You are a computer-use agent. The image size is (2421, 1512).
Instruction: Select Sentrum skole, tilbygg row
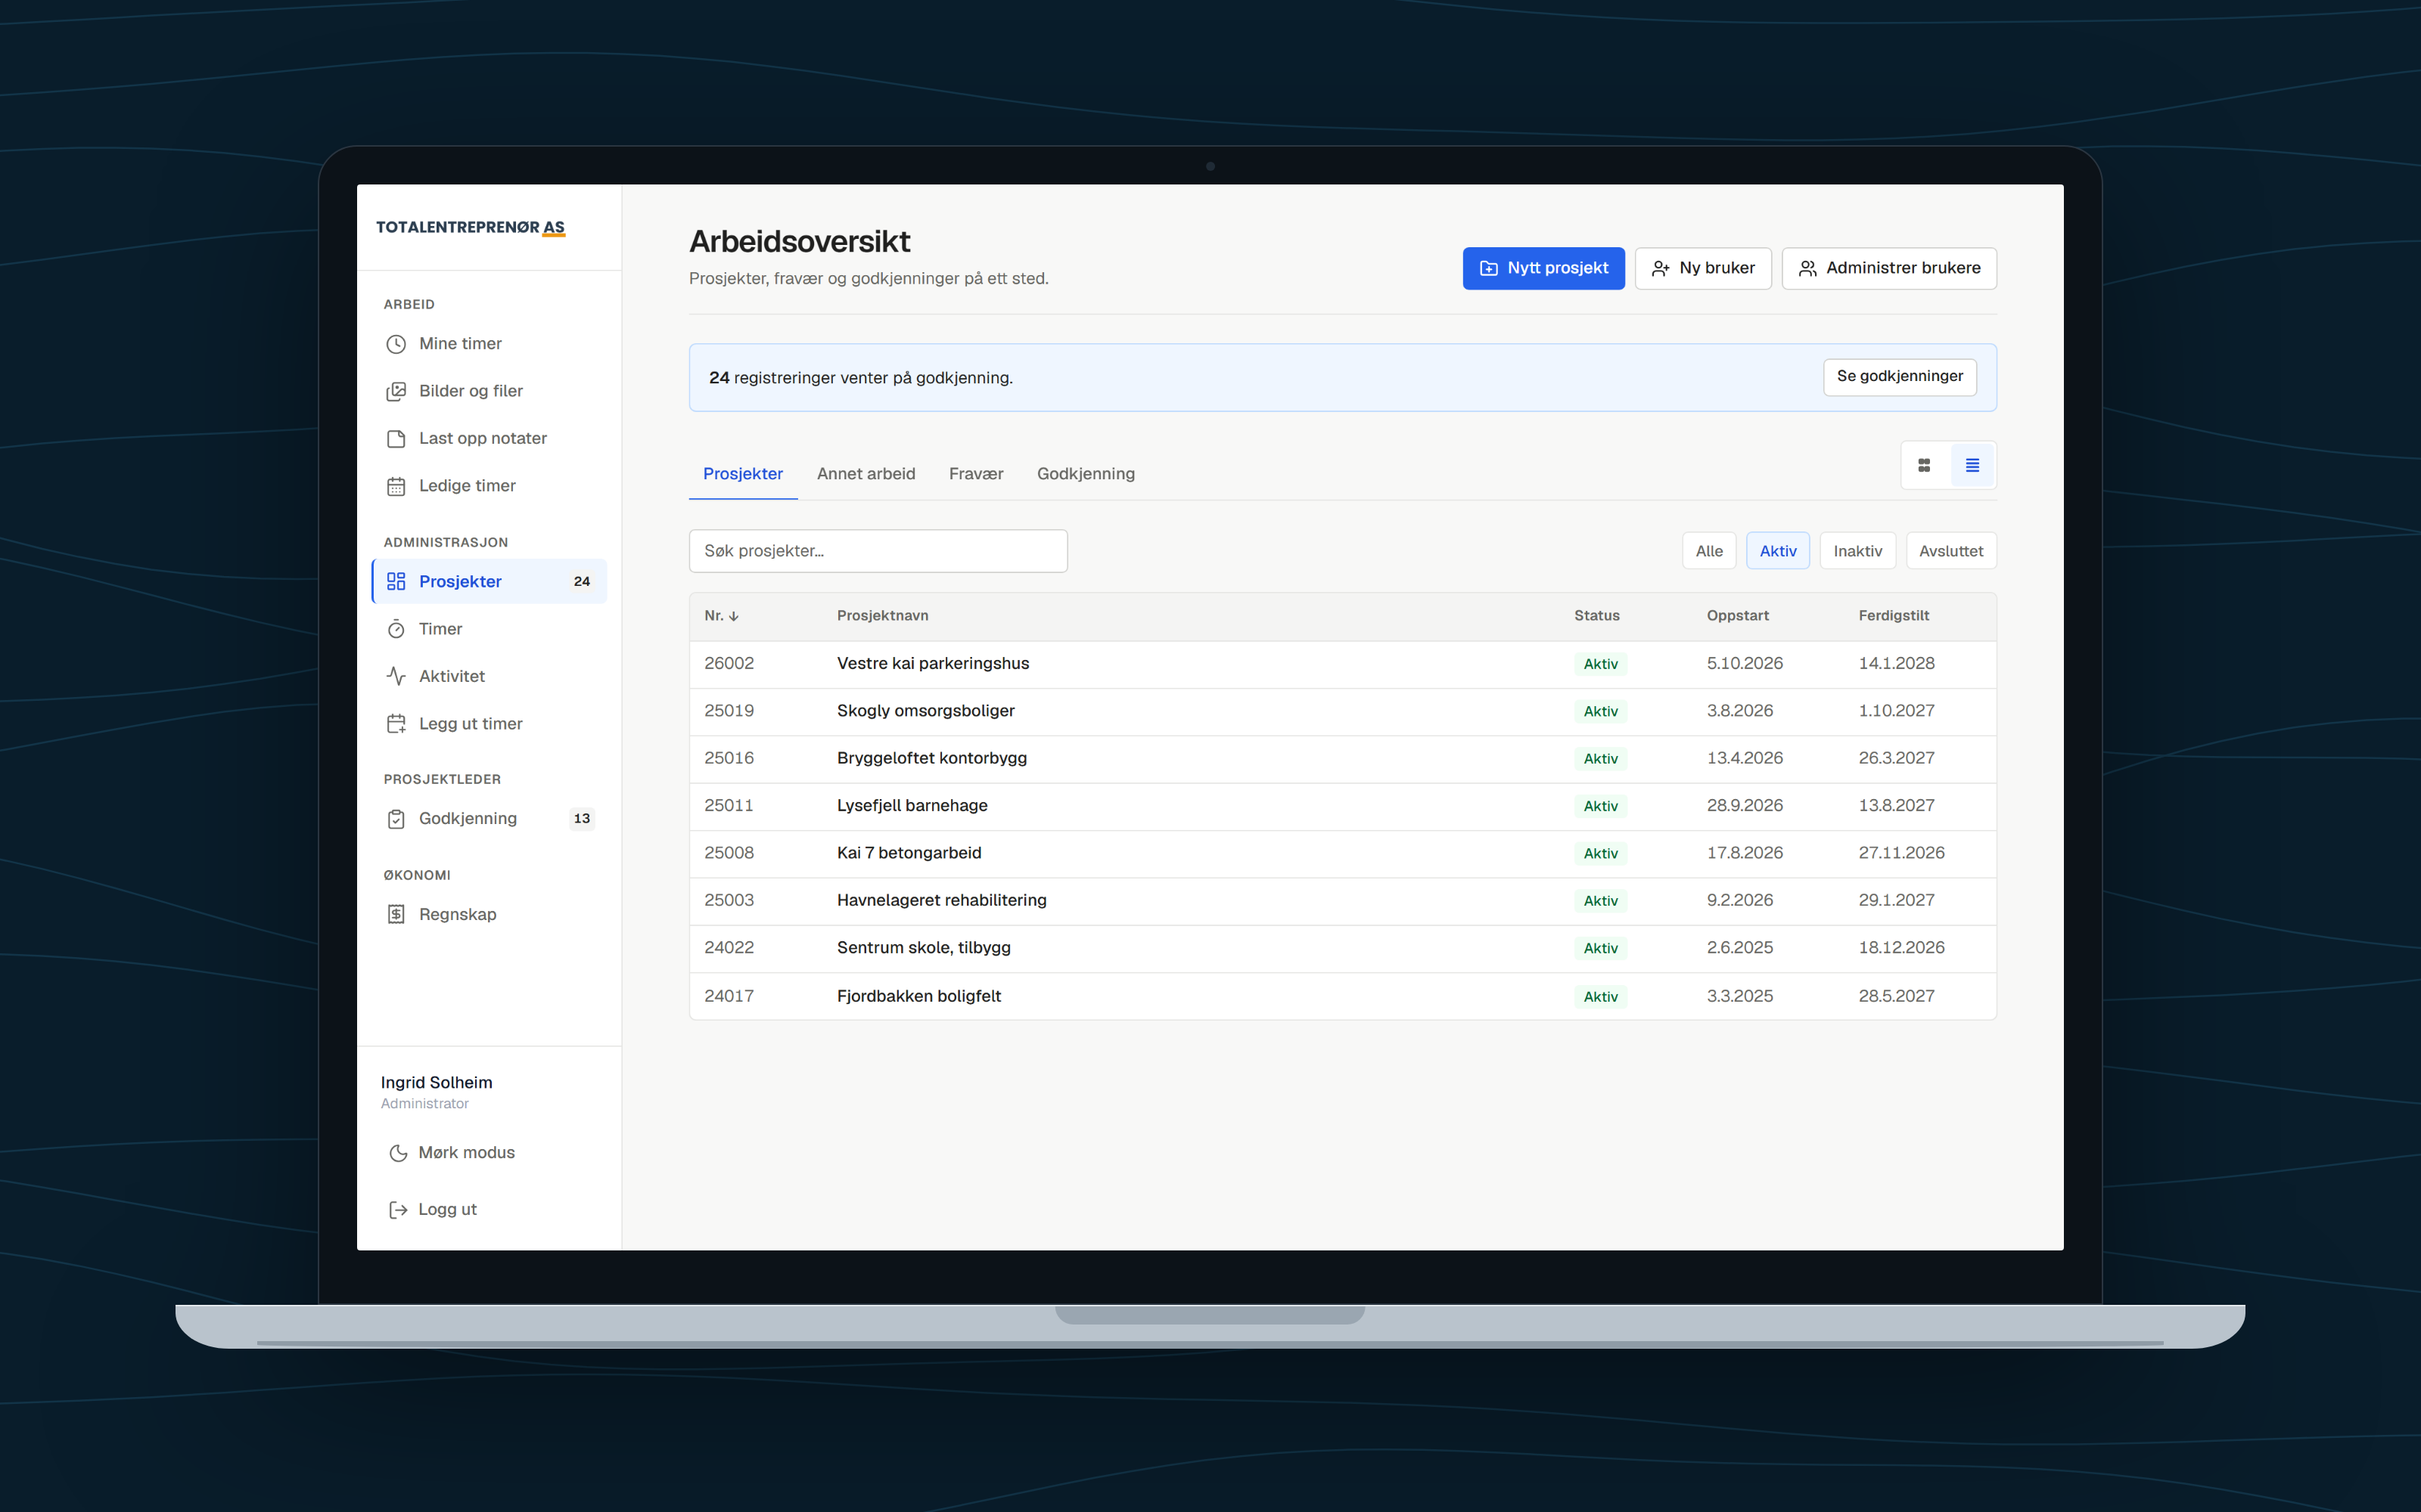click(1343, 948)
